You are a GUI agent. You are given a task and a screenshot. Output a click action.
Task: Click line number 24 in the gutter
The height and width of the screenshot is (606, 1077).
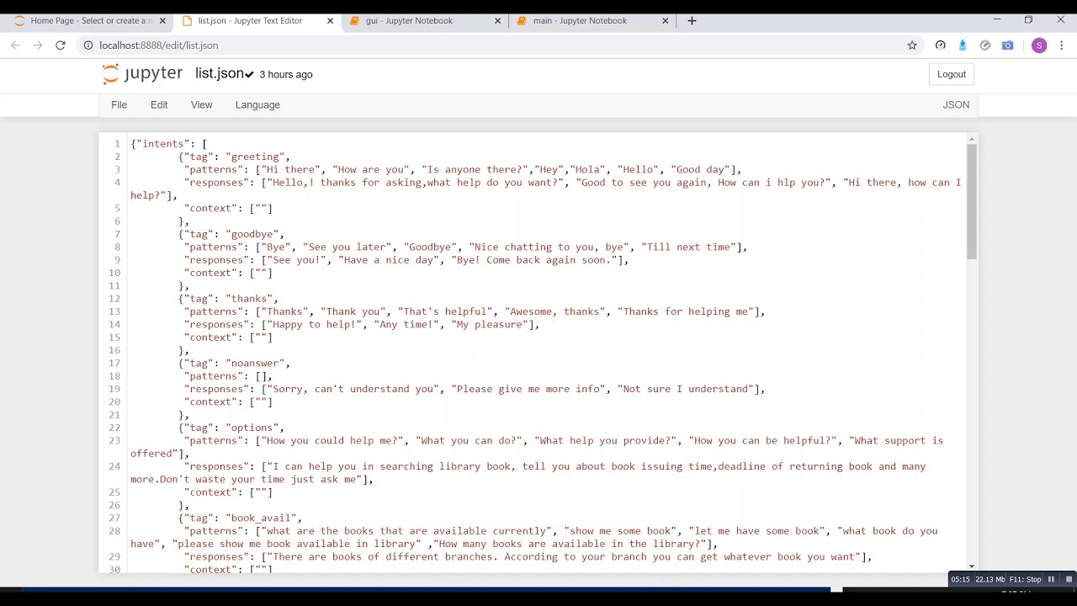point(114,466)
